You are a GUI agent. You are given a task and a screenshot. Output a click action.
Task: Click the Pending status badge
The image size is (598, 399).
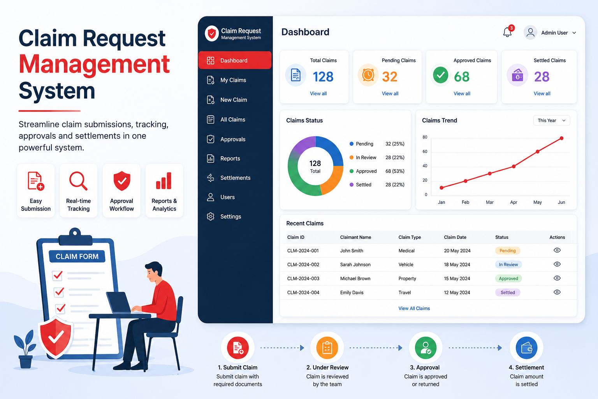coord(508,251)
